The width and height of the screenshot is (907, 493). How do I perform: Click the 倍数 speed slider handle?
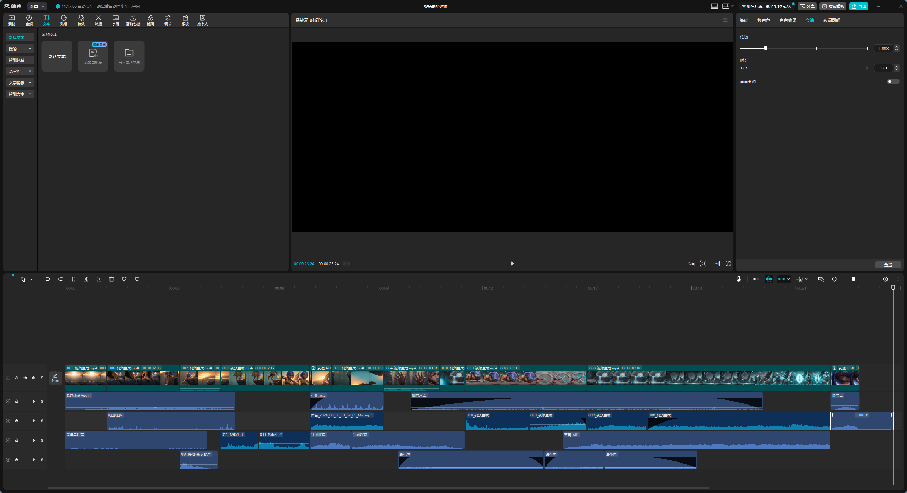pos(766,48)
